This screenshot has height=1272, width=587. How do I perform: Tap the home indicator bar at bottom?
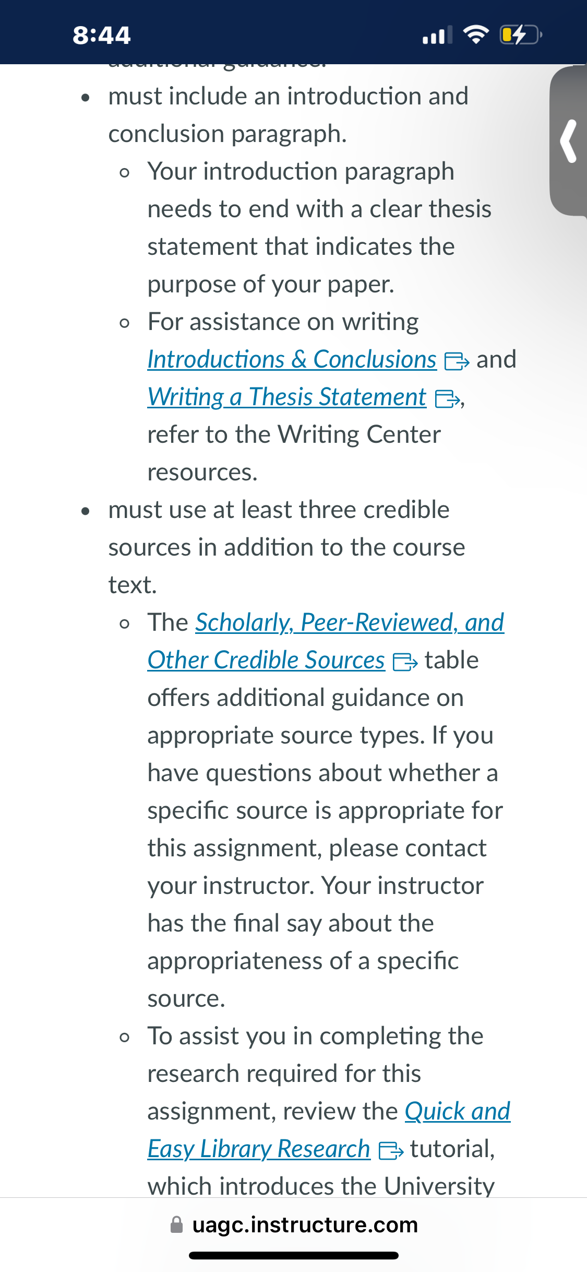click(294, 1255)
